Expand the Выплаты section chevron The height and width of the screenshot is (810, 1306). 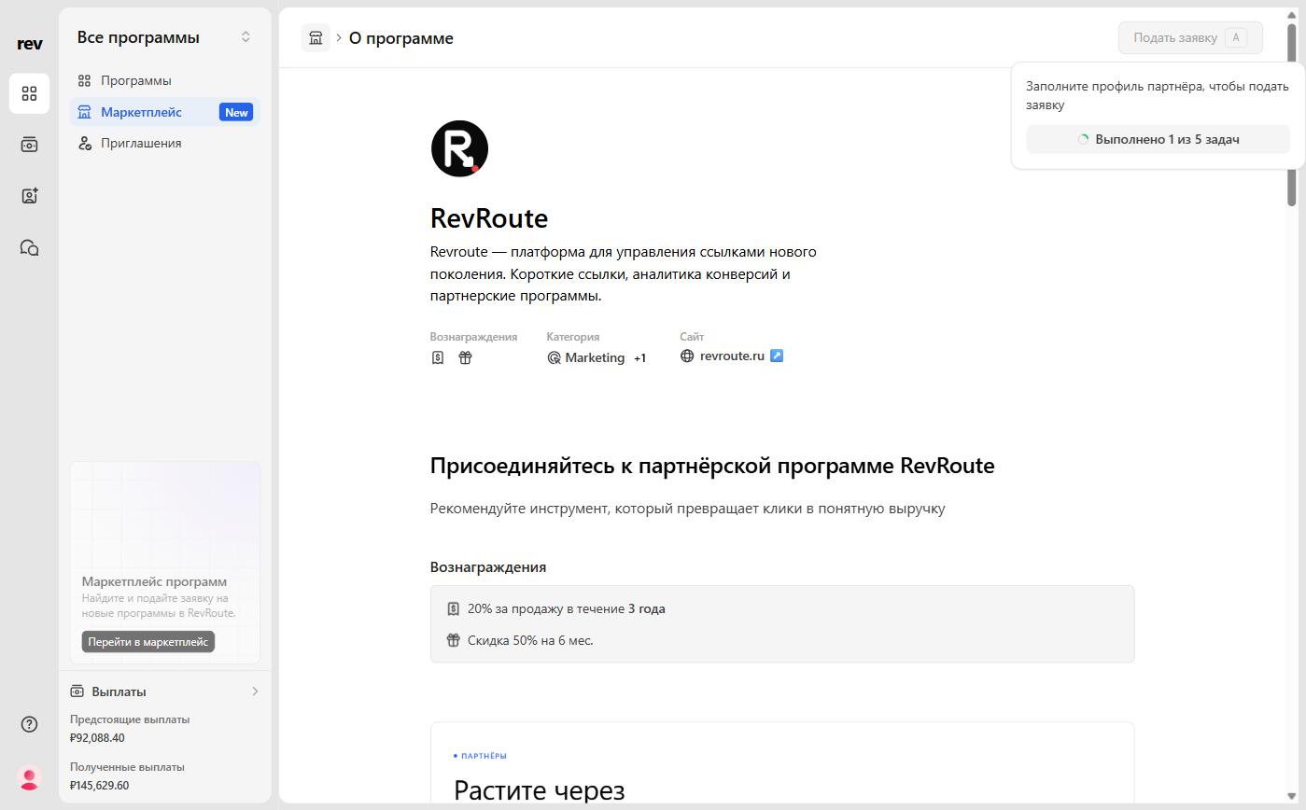coord(255,691)
